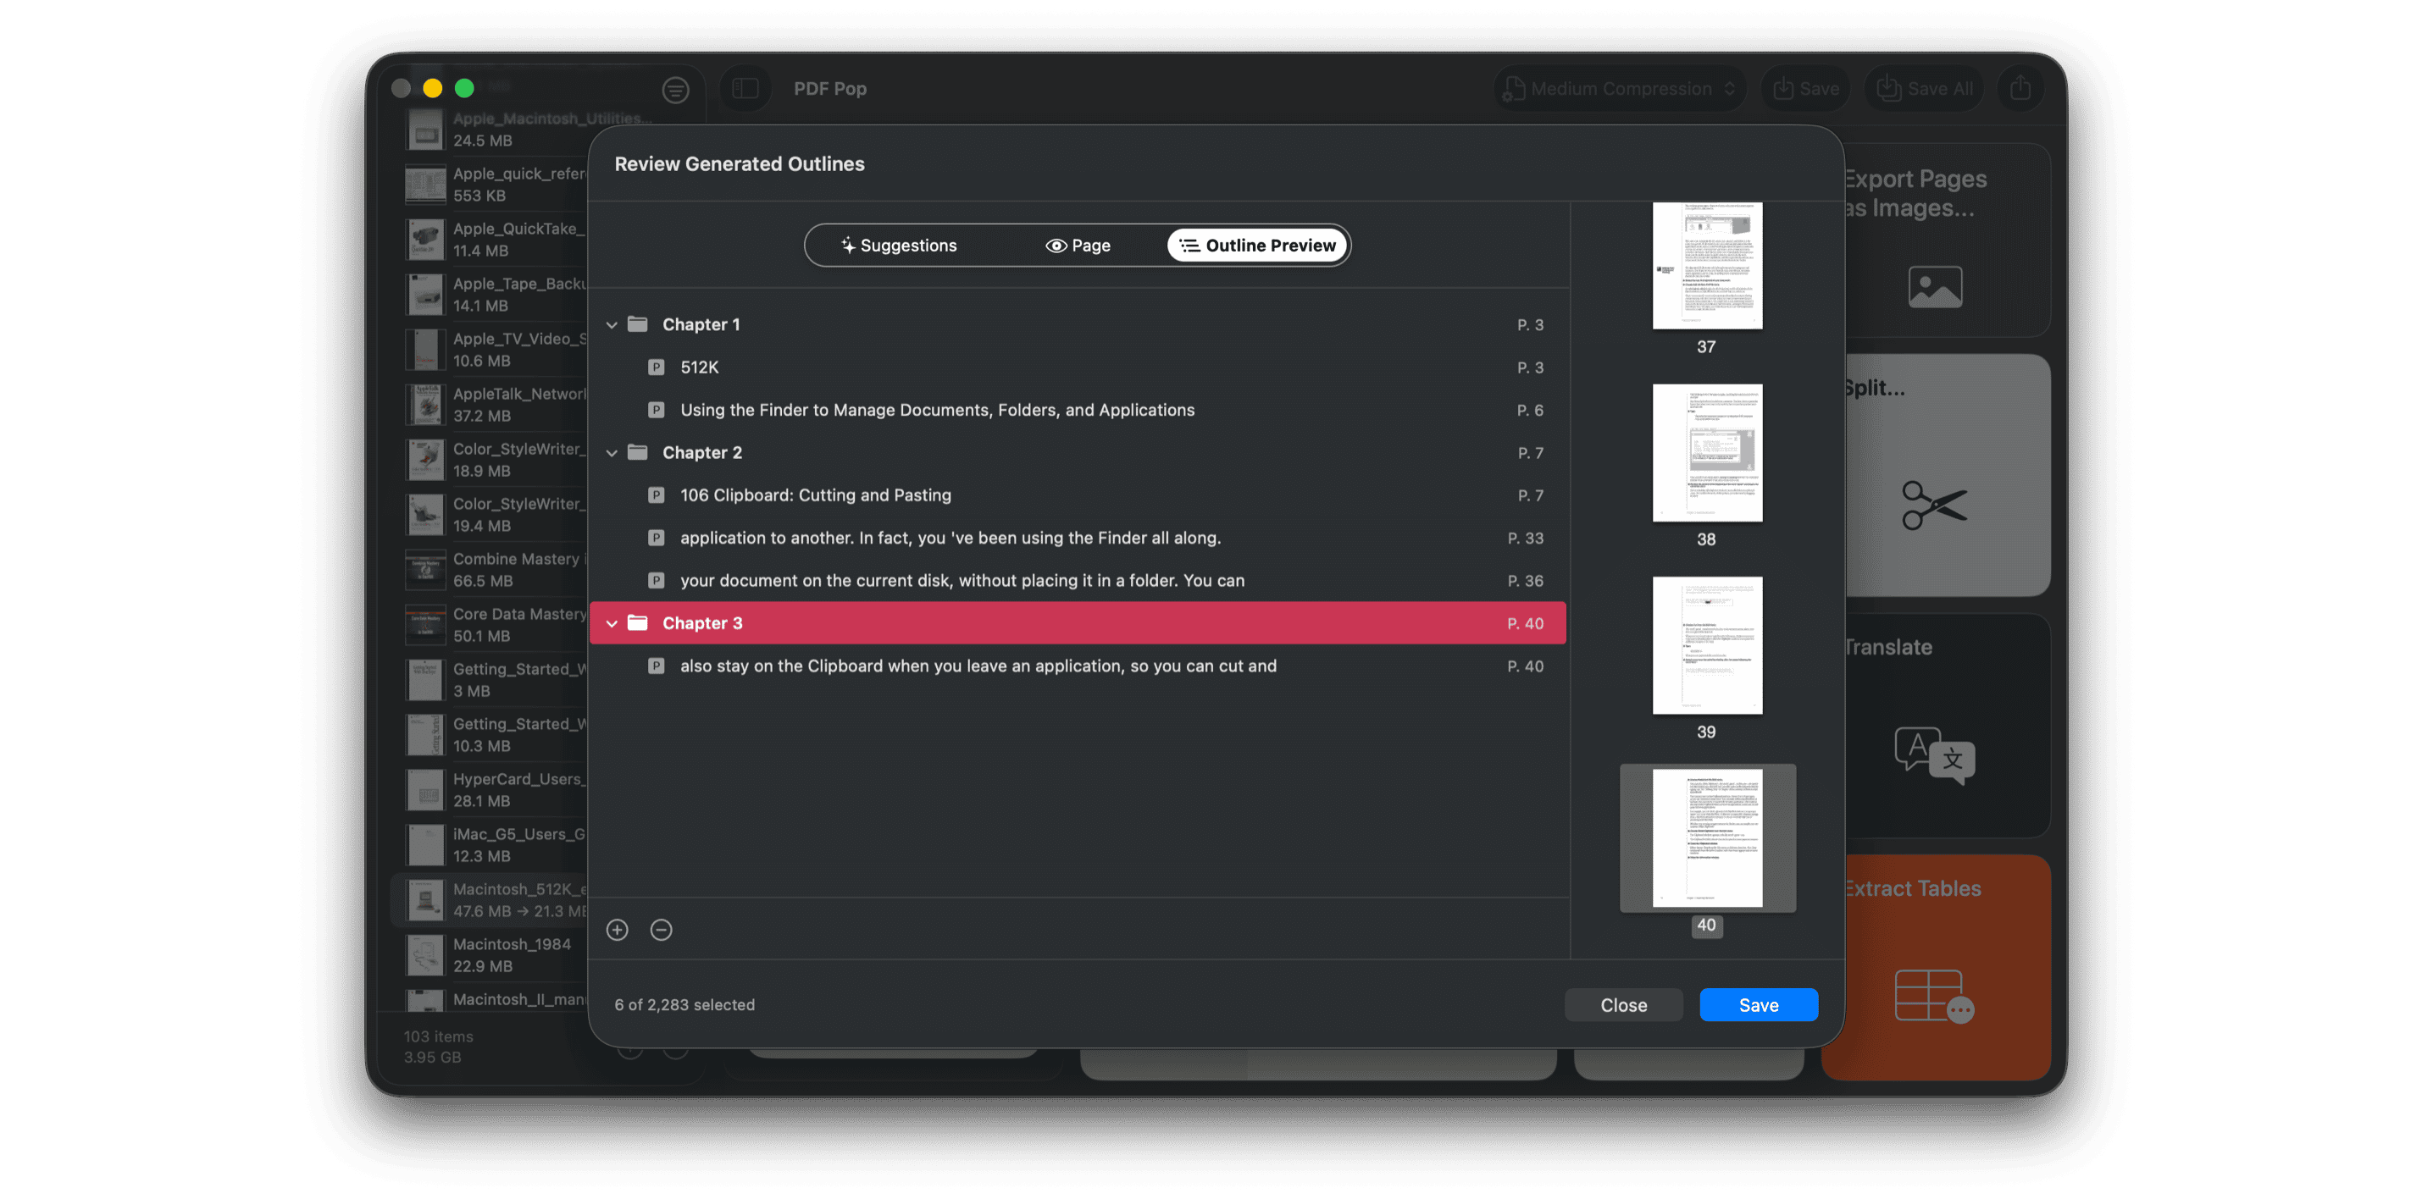Collapse the Chapter 1 folder chevron

point(612,325)
